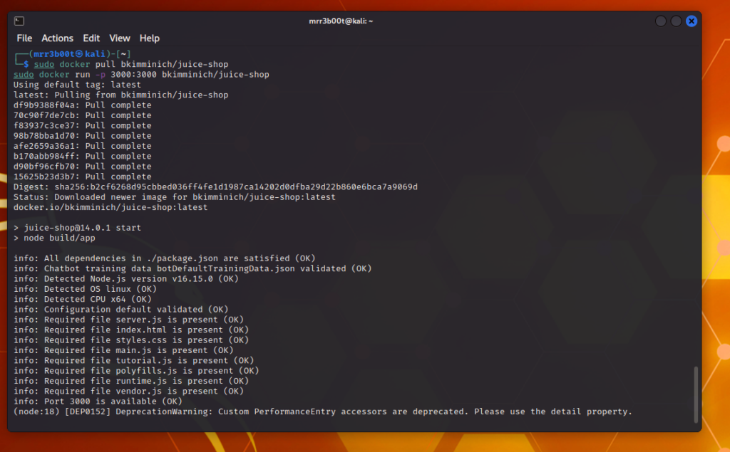
Task: Click the window title 'mrr3b00t@kali: ~'
Action: [341, 21]
